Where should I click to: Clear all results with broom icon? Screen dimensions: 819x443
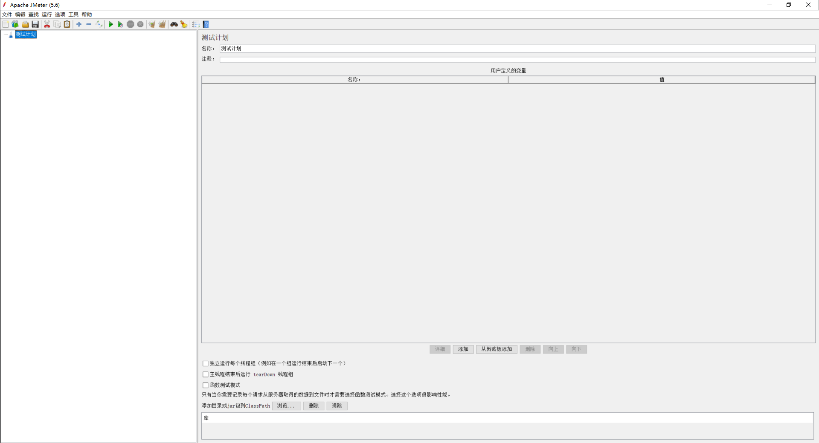pyautogui.click(x=162, y=24)
